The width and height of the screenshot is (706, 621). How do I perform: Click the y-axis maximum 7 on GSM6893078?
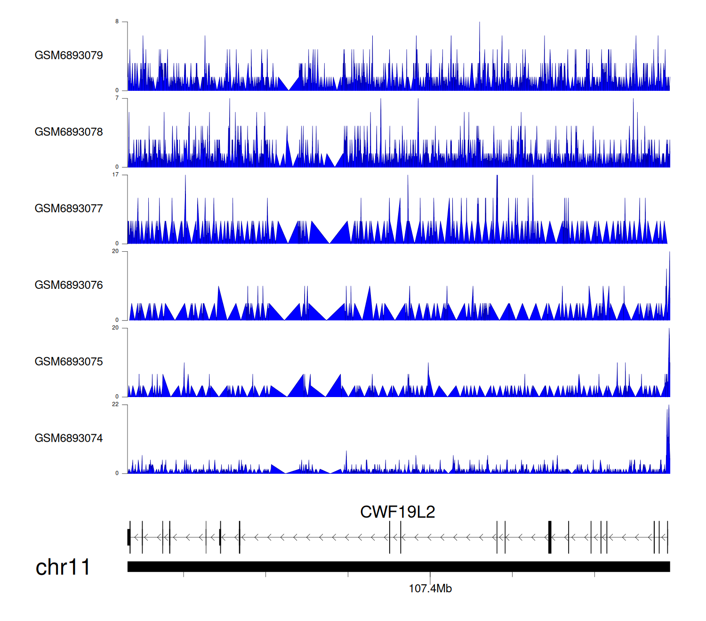point(117,98)
